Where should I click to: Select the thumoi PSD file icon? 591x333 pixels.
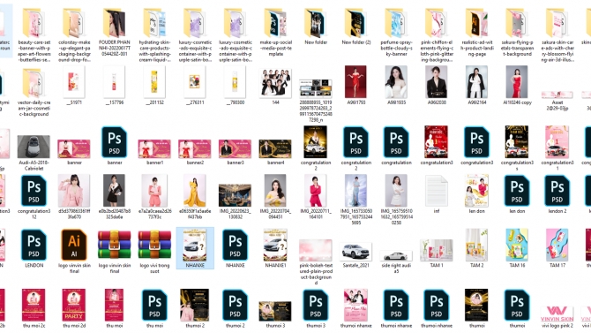517,305
